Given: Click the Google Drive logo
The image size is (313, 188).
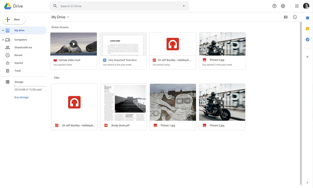Looking at the screenshot, I should 8,6.
